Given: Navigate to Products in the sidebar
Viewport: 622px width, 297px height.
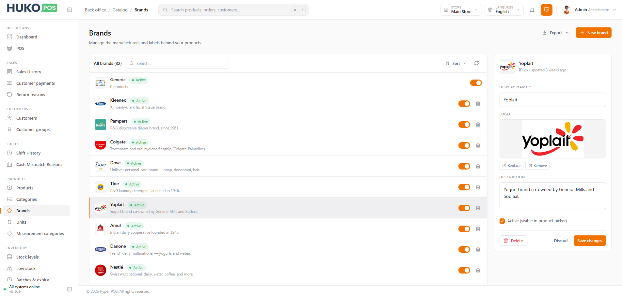Looking at the screenshot, I should tap(37, 188).
